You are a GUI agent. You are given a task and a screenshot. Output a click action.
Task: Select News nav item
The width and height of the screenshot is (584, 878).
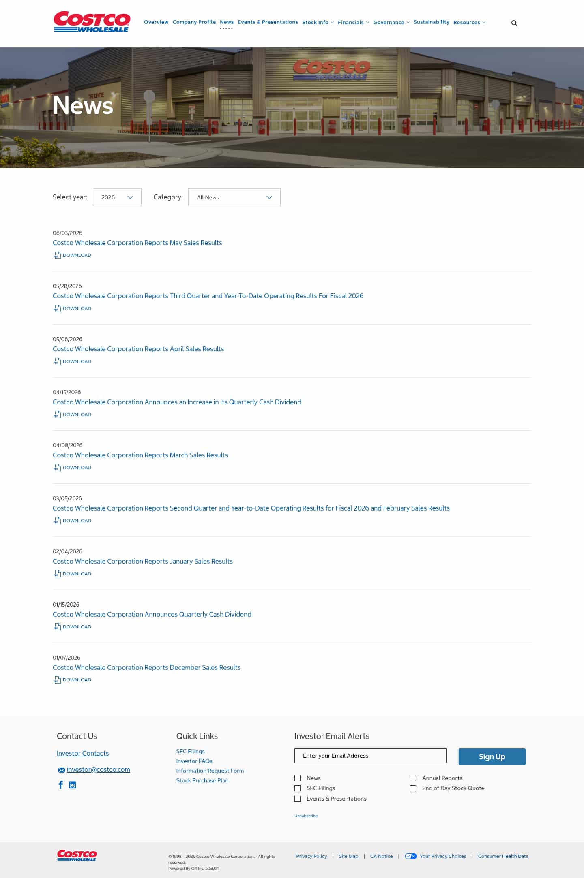pyautogui.click(x=227, y=22)
